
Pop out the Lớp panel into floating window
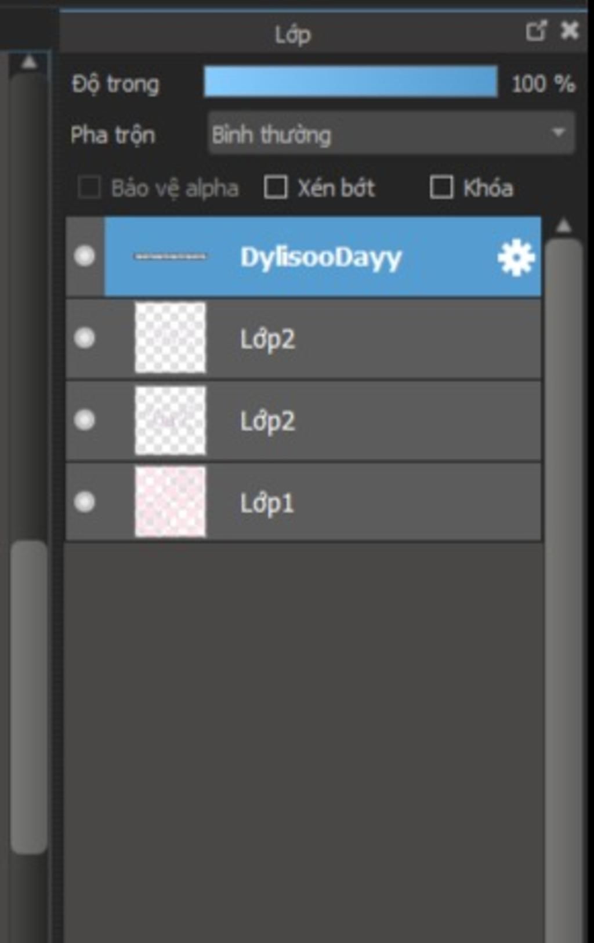[536, 31]
